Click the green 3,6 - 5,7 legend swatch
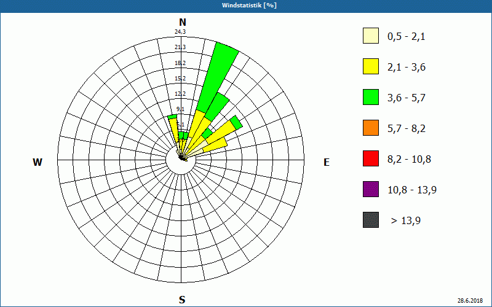492x307 pixels. pyautogui.click(x=371, y=97)
